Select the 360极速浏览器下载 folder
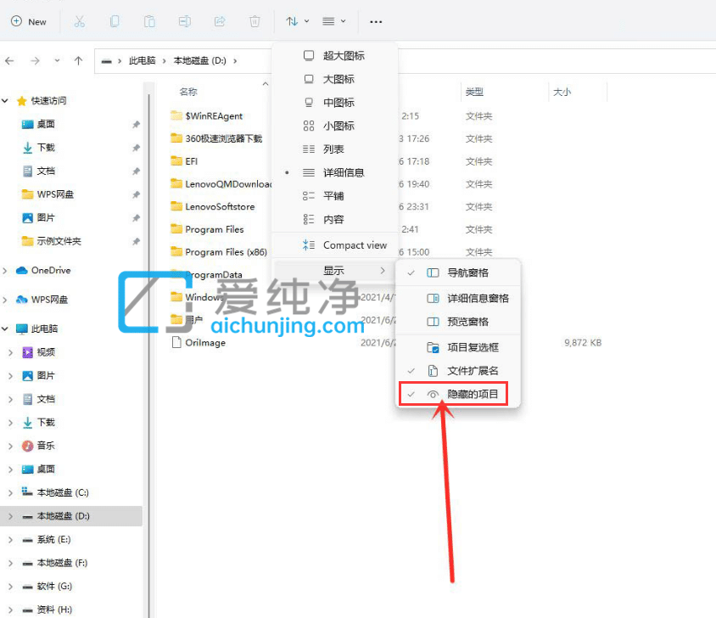This screenshot has width=716, height=618. [x=217, y=138]
